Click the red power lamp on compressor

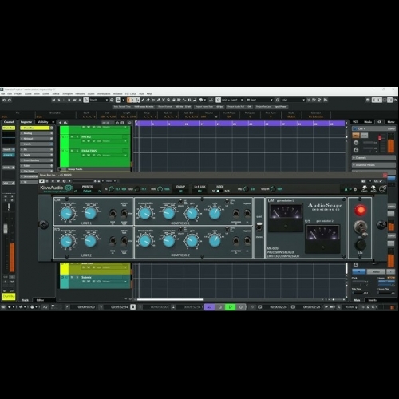point(361,210)
